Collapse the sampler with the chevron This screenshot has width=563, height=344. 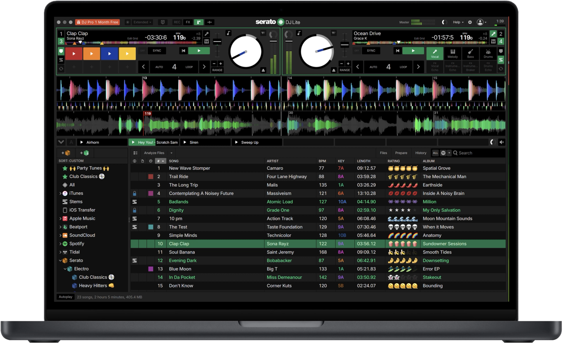(x=61, y=142)
